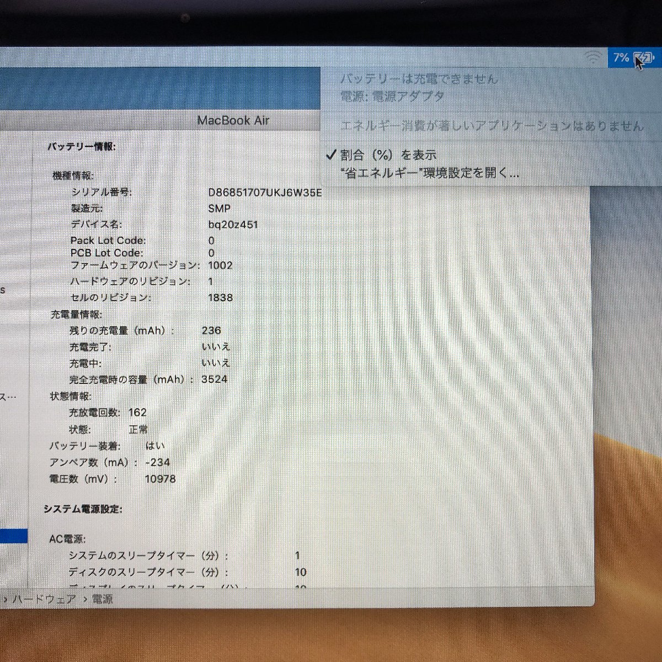662x662 pixels.
Task: Open the Wi-Fi status menu icon
Action: click(x=594, y=57)
